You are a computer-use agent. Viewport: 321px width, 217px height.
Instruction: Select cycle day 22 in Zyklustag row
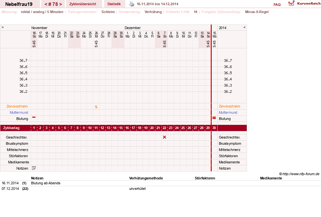pyautogui.click(x=164, y=128)
